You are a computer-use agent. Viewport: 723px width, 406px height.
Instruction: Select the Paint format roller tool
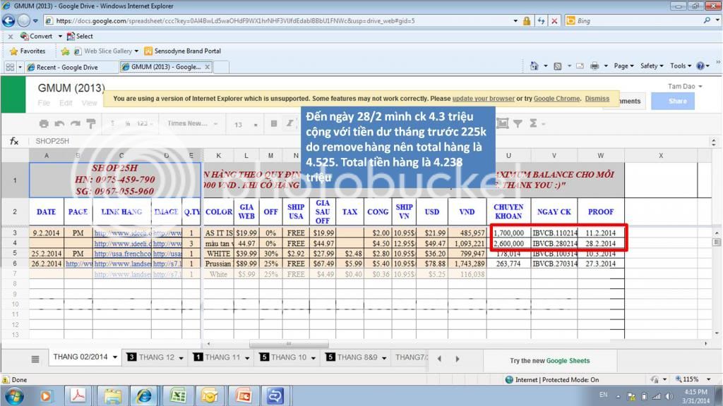(90, 124)
